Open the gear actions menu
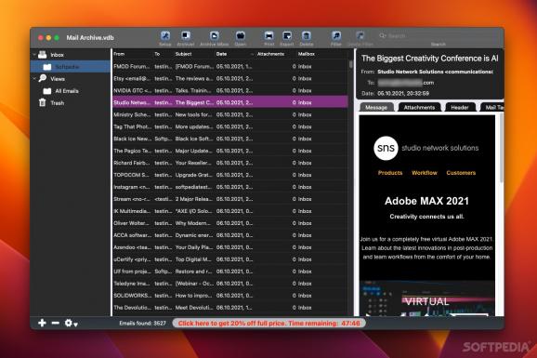 click(x=72, y=323)
